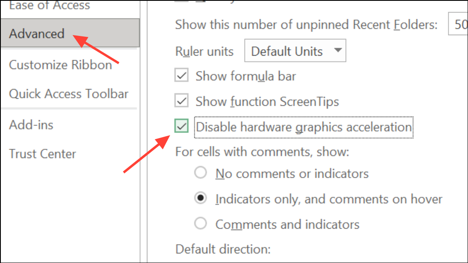Select the No comments or indicators option
The image size is (468, 263).
(x=201, y=173)
